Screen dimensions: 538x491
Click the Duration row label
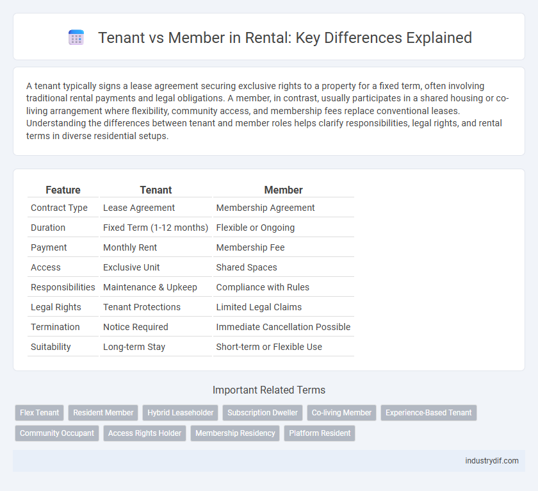click(48, 228)
